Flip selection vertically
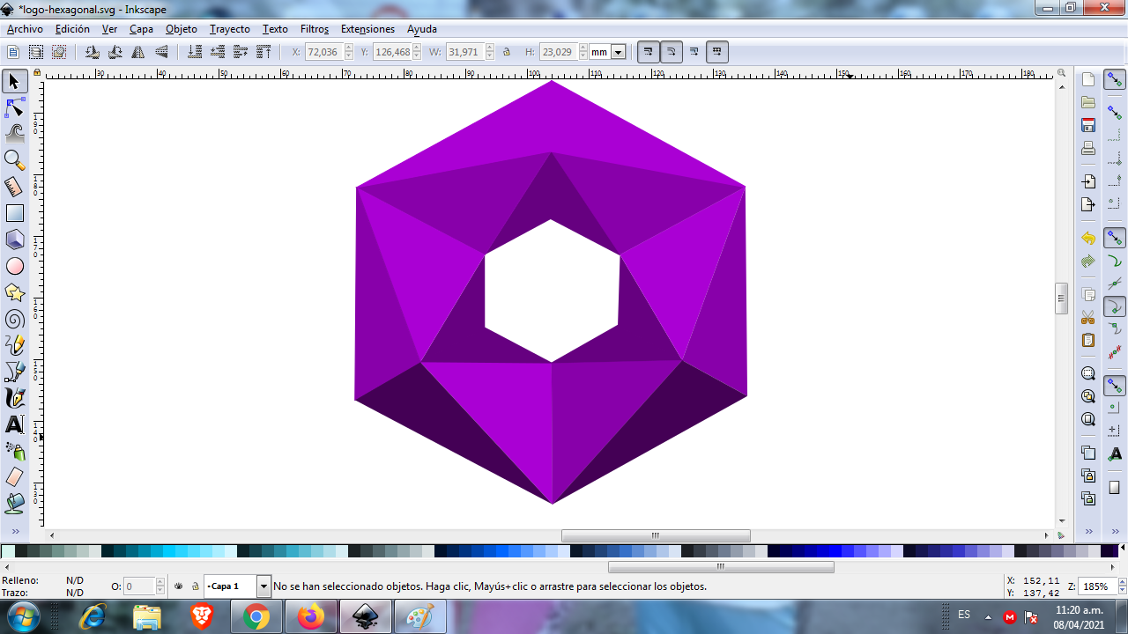 pyautogui.click(x=161, y=52)
